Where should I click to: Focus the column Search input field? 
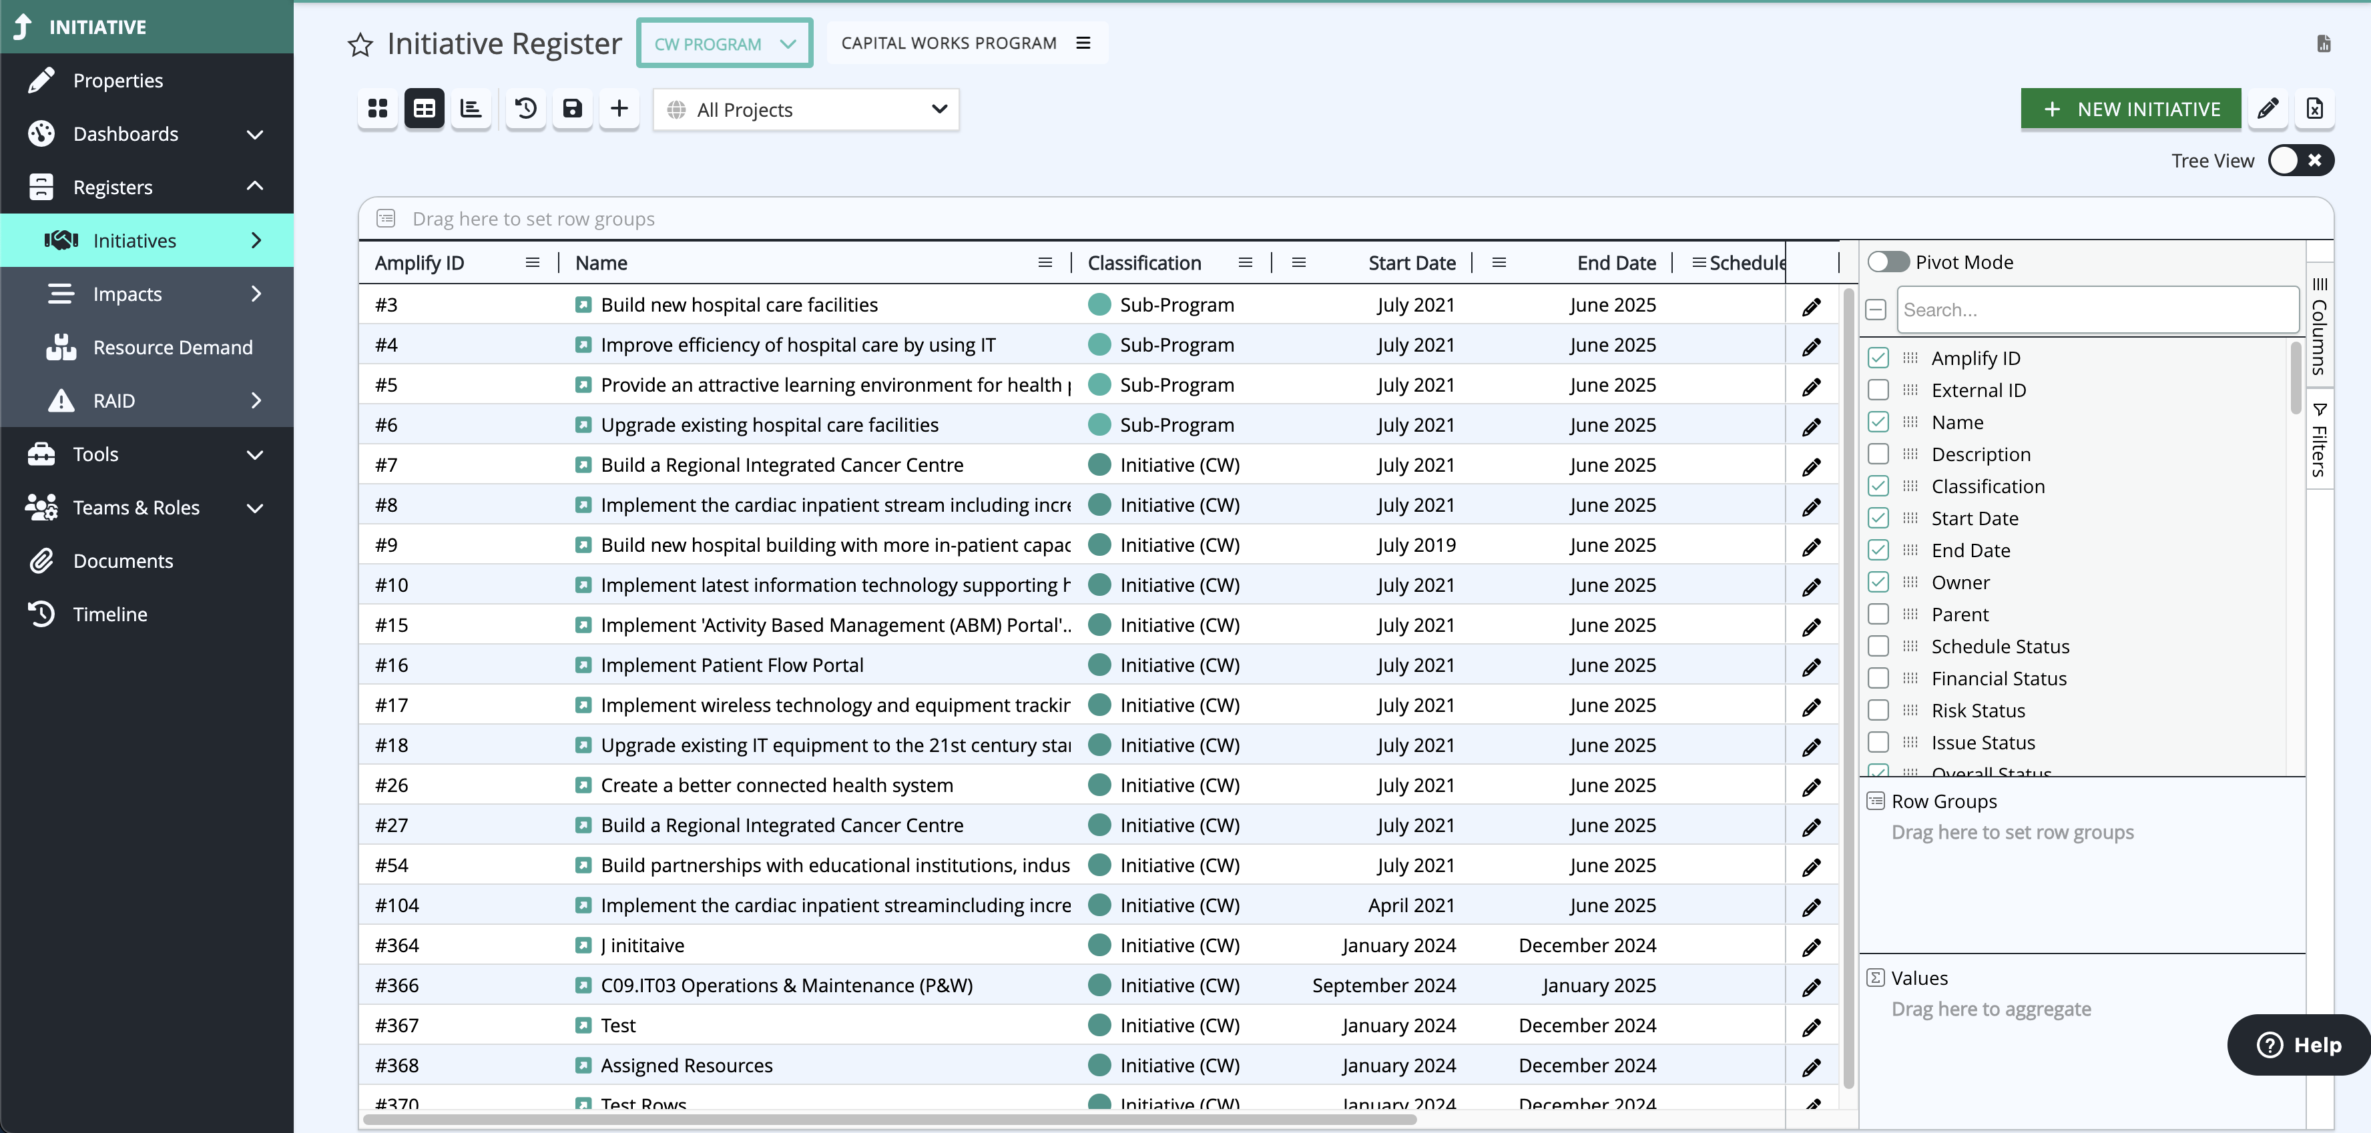[2097, 310]
